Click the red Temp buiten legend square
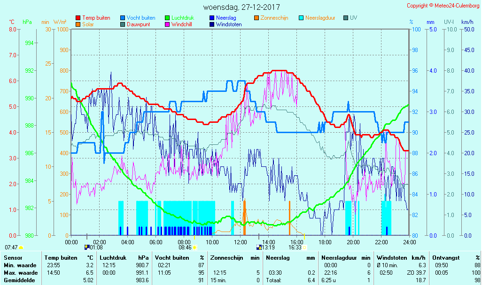Image resolution: width=482 pixels, height=285 pixels. click(x=78, y=18)
